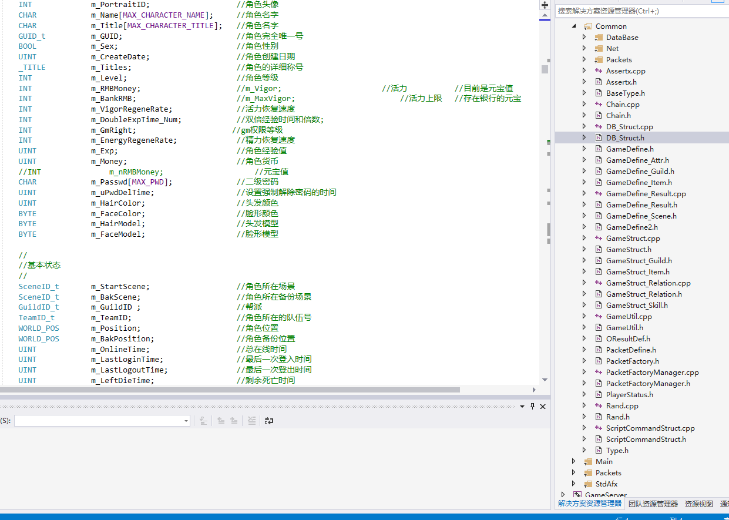This screenshot has height=520, width=729.
Task: Click the GameServer project icon
Action: click(577, 495)
